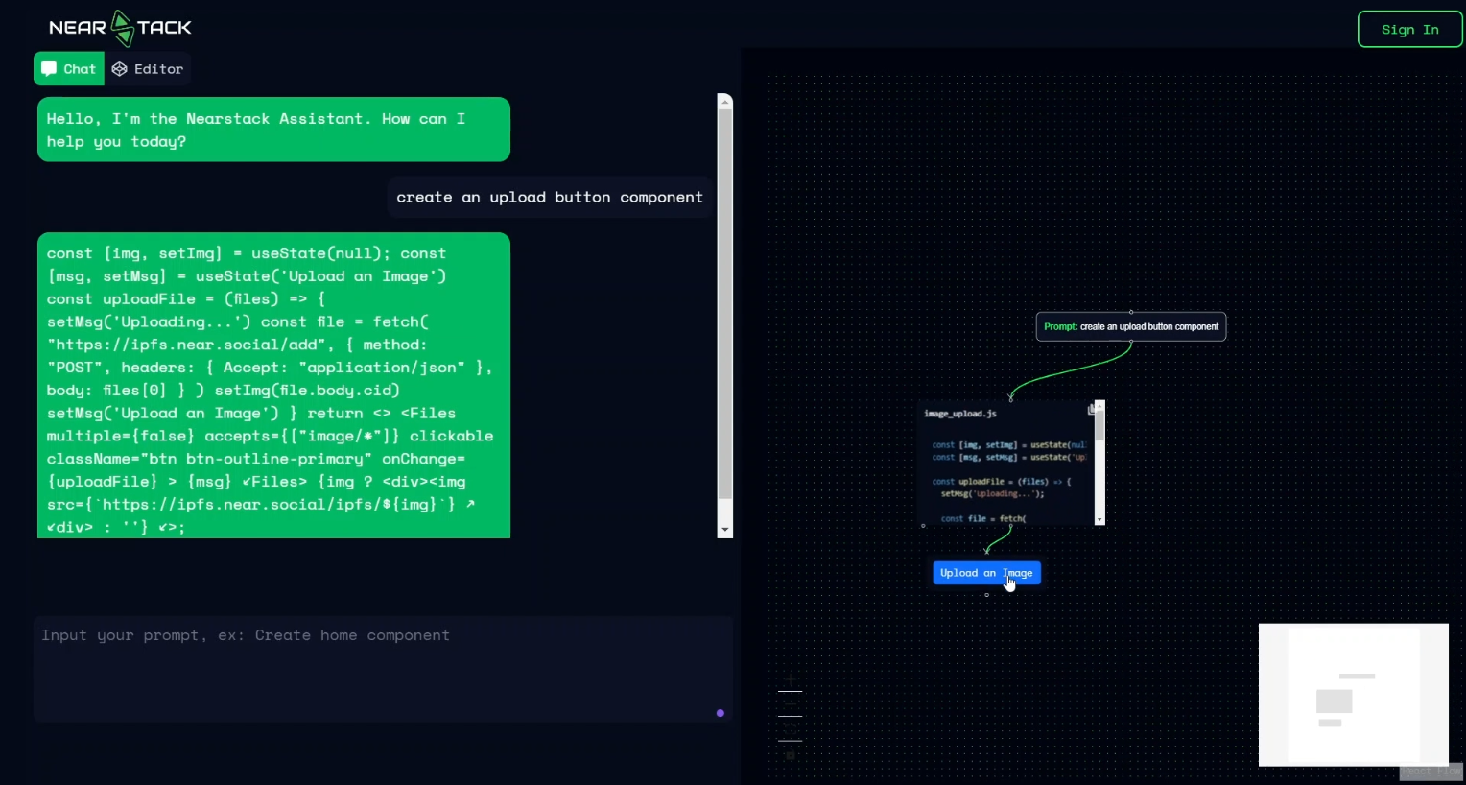The image size is (1466, 785).
Task: Click the fit view control icon
Action: tap(790, 729)
